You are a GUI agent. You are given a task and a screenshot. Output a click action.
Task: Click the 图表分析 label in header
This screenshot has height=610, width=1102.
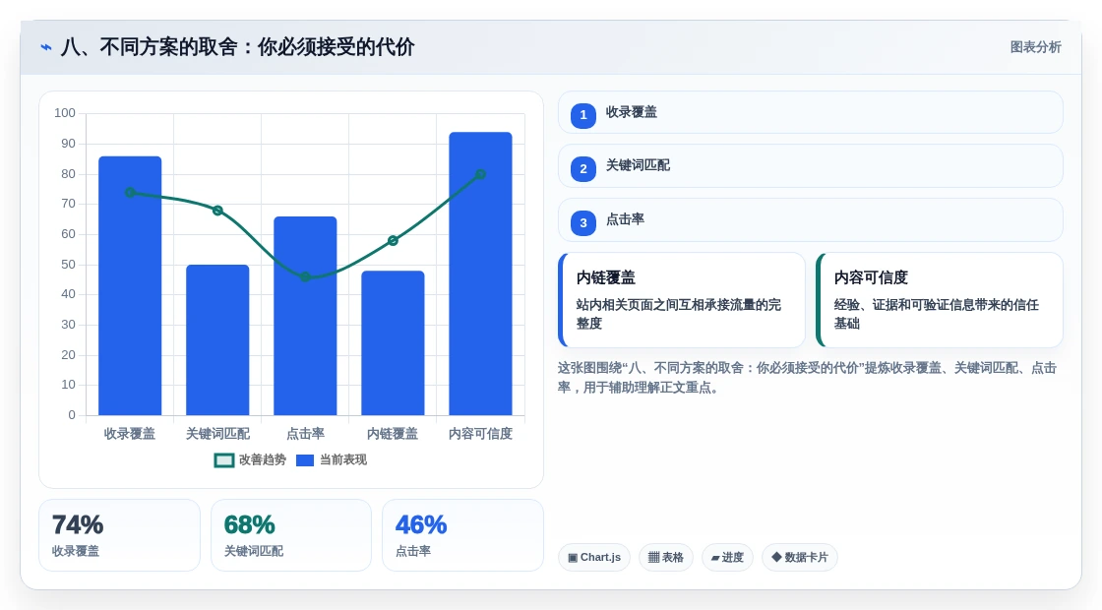1035,47
